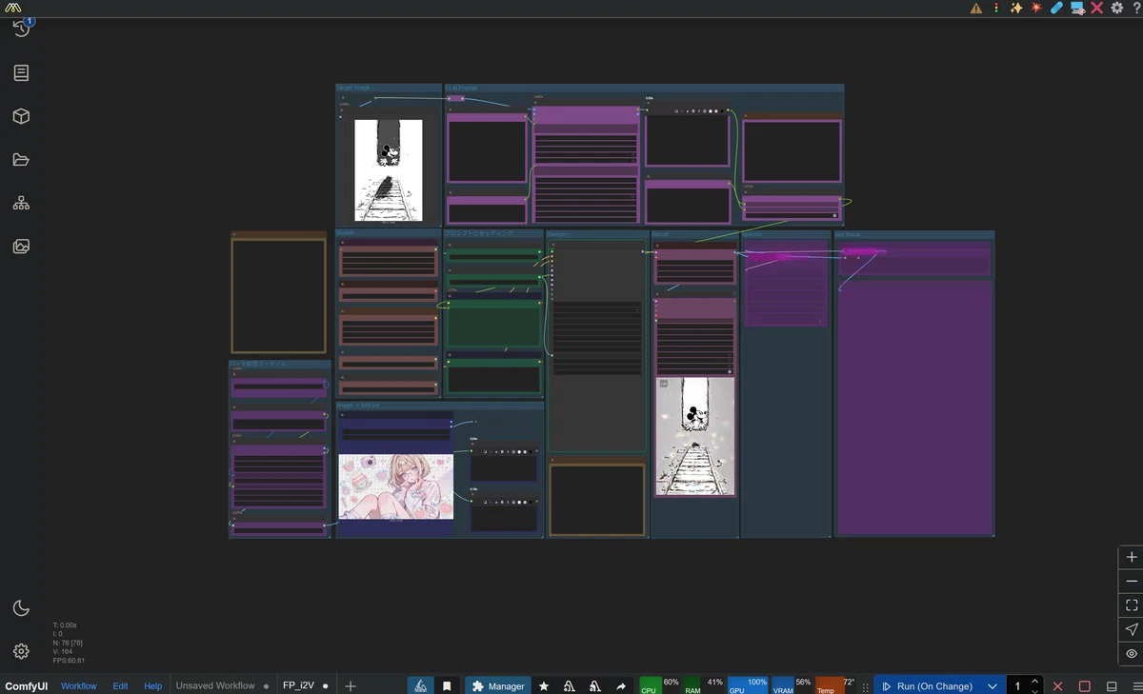Increase the batch count with up arrow
This screenshot has height=694, width=1143.
[x=1034, y=682]
